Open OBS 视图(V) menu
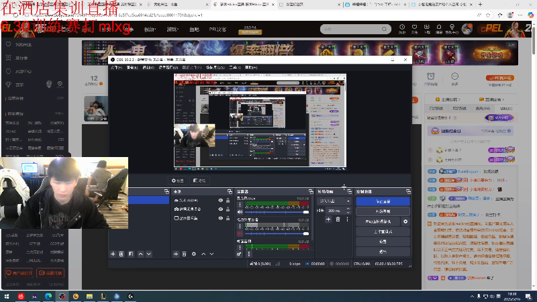The height and width of the screenshot is (302, 537). click(x=148, y=68)
